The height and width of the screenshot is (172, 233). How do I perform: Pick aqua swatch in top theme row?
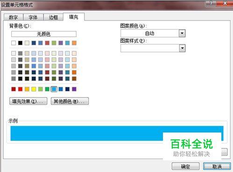(67, 43)
